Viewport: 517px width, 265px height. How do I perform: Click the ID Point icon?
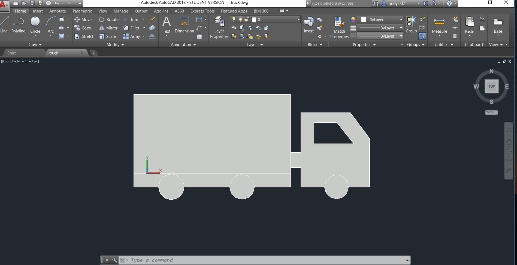[455, 28]
